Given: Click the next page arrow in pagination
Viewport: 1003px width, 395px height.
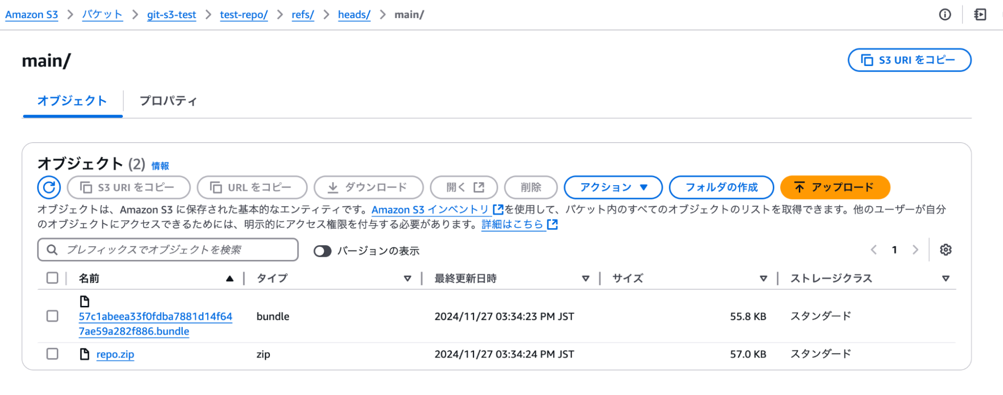Looking at the screenshot, I should [x=915, y=250].
